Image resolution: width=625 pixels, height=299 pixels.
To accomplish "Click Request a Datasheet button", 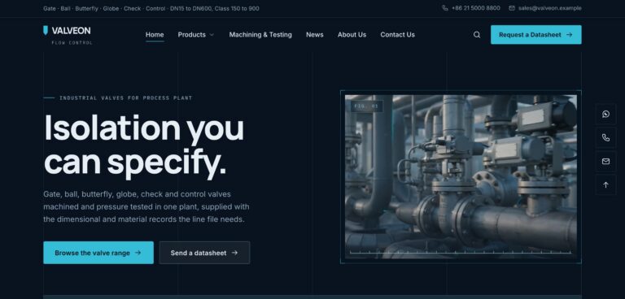I will click(535, 35).
